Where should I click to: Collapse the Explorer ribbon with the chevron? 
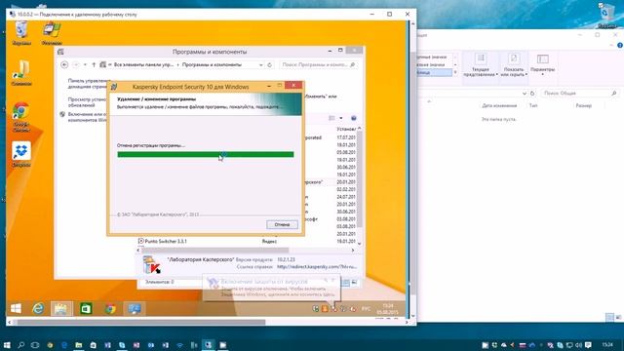[611, 45]
